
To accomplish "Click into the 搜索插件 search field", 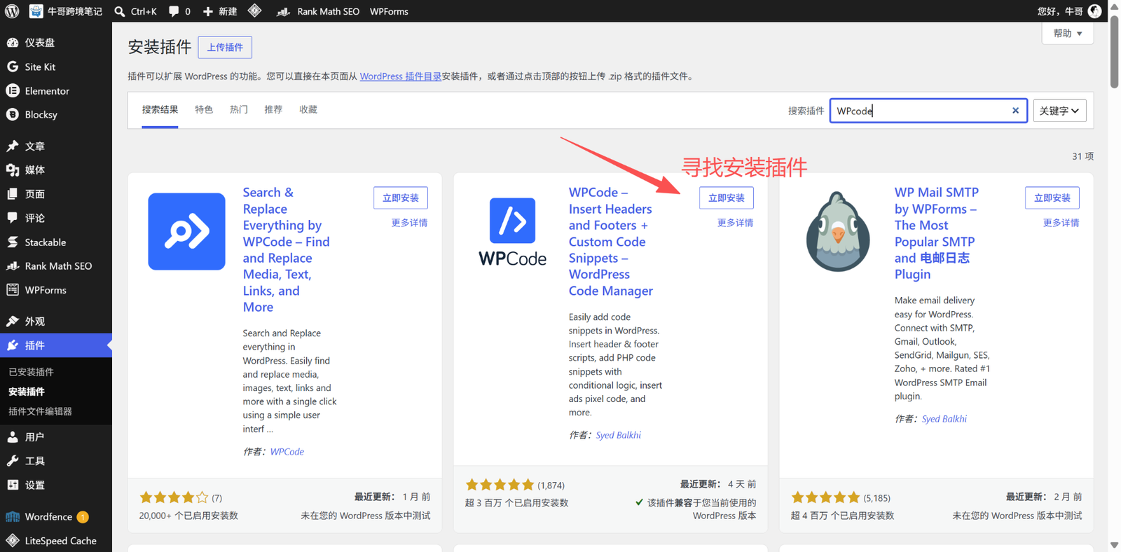I will (928, 111).
